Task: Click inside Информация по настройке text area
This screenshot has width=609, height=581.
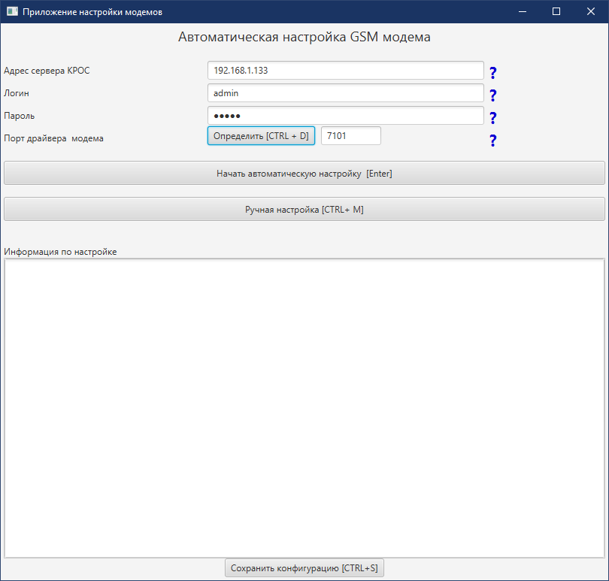Action: [x=304, y=408]
